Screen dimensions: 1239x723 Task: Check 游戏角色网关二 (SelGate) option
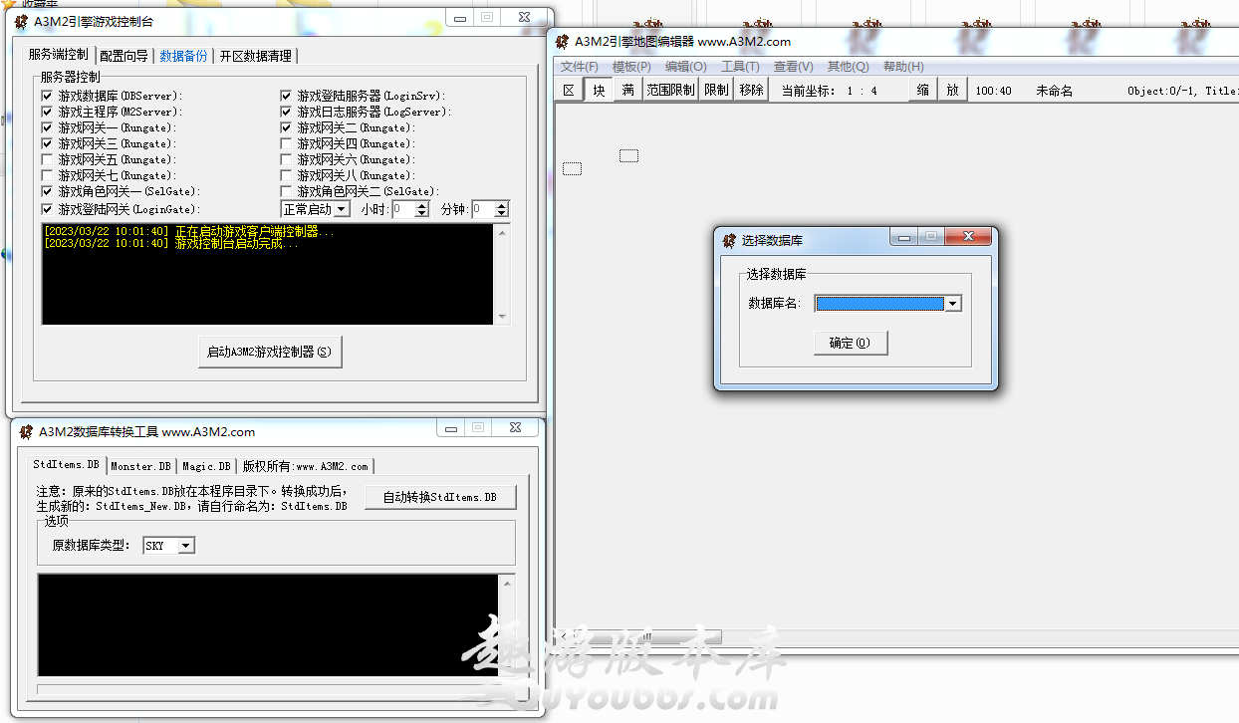pyautogui.click(x=287, y=191)
